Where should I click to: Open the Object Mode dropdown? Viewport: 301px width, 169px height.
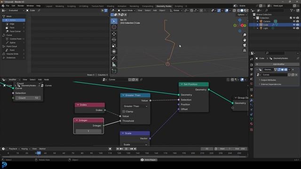127,10
